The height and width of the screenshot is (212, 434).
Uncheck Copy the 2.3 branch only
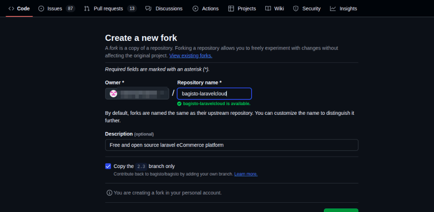[x=108, y=166]
